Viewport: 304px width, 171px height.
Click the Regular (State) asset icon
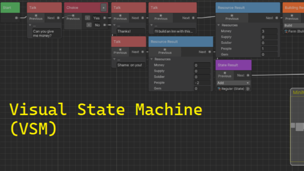pos(219,89)
